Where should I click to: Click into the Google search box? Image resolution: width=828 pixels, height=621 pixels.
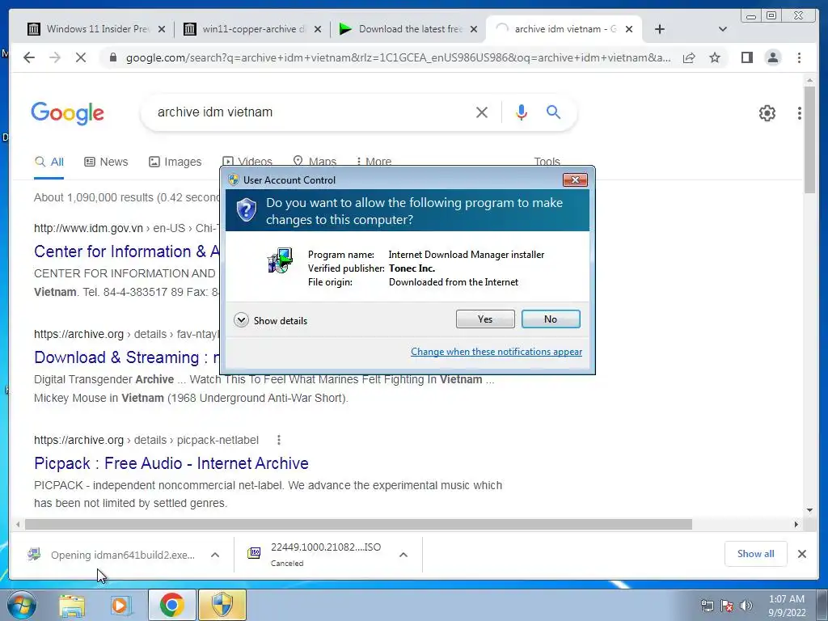(311, 112)
